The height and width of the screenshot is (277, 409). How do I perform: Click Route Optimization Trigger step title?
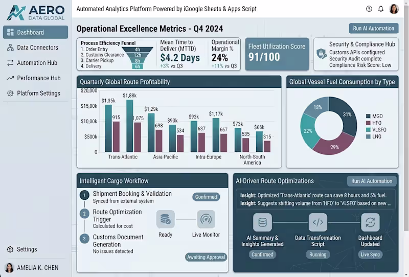click(118, 216)
